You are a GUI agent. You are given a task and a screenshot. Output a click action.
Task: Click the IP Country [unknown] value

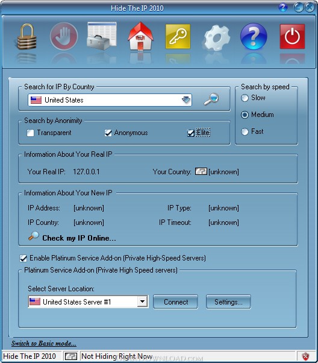(x=89, y=223)
